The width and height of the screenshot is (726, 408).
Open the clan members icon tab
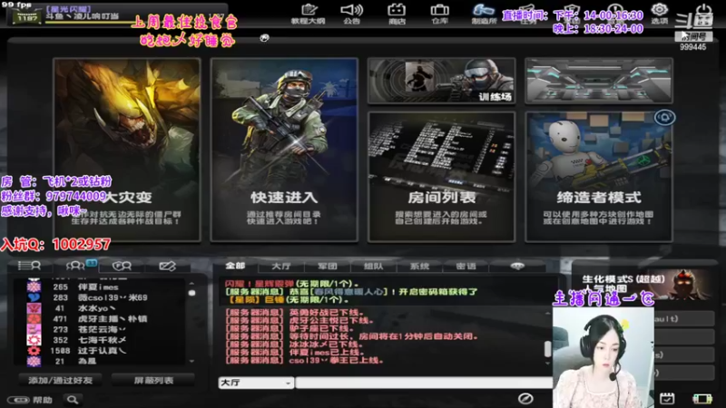tap(122, 266)
